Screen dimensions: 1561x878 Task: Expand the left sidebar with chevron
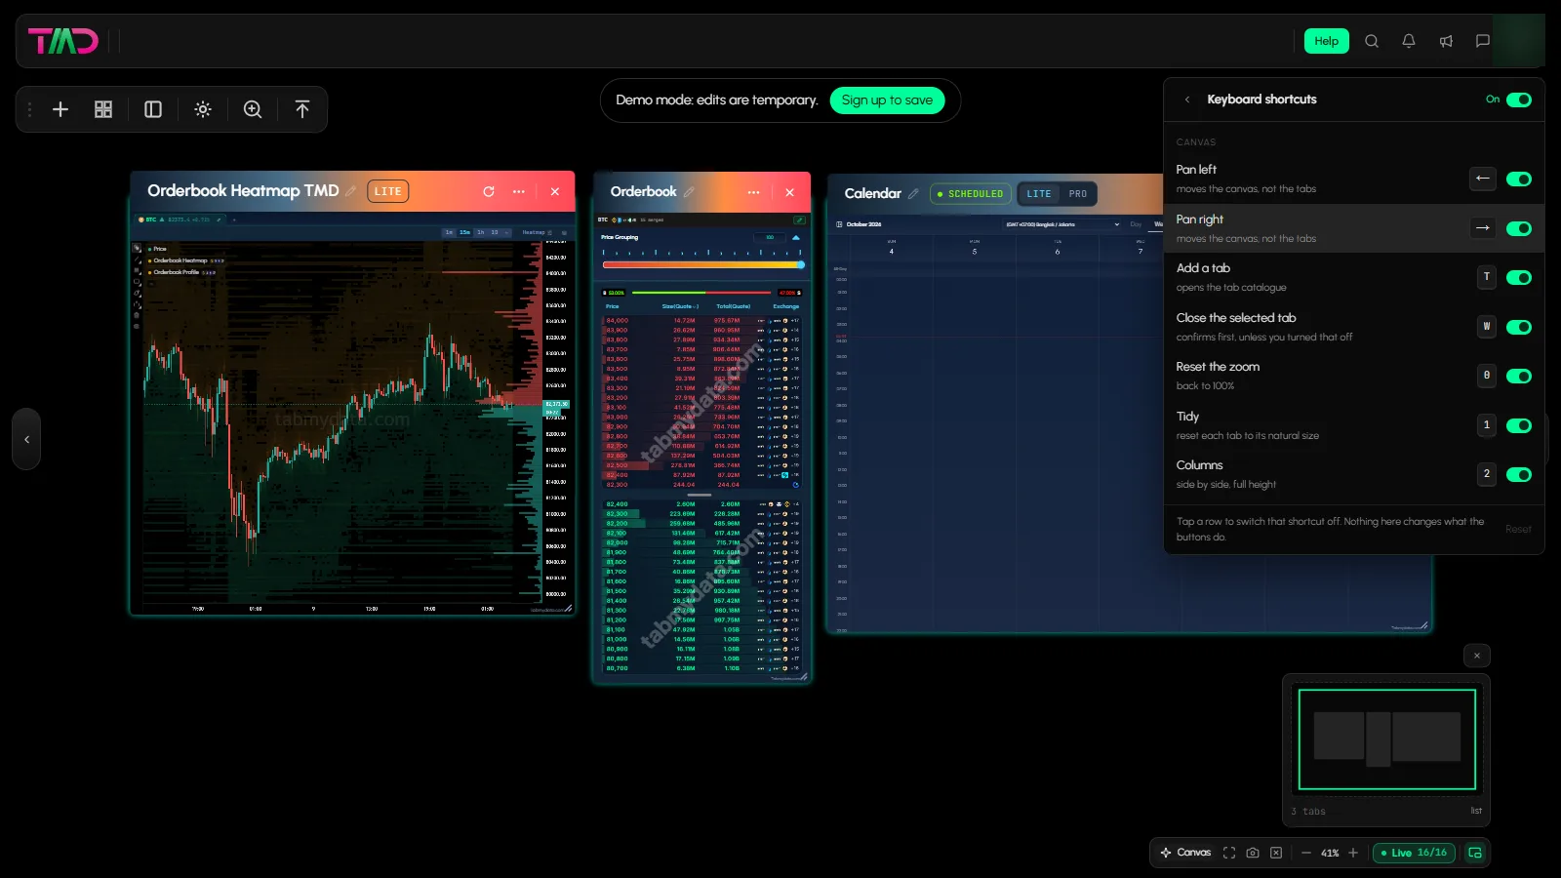pyautogui.click(x=27, y=439)
